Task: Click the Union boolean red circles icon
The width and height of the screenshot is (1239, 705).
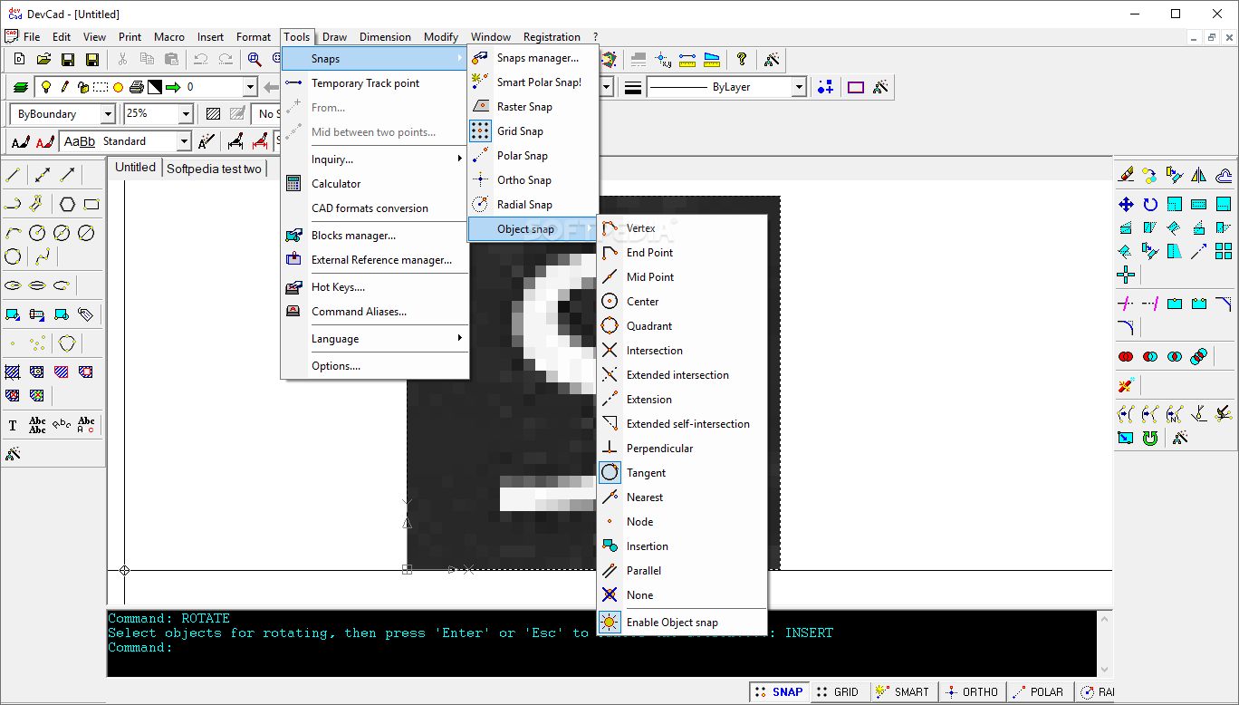Action: (x=1126, y=356)
